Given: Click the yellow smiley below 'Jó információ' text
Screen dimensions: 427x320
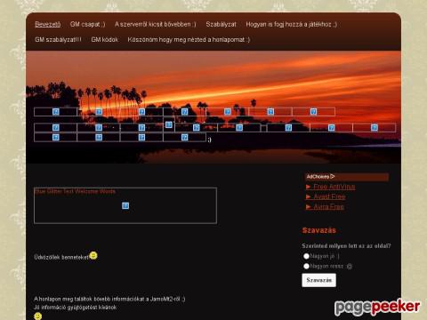Looking at the screenshot, I should [38, 316].
